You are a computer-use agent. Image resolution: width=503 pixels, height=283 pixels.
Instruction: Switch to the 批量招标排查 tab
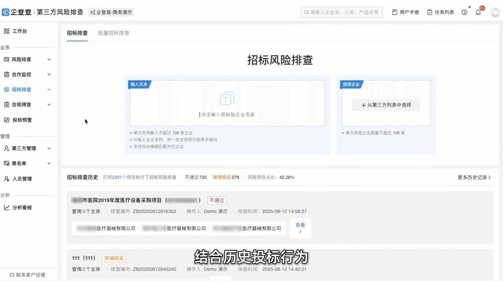[114, 33]
